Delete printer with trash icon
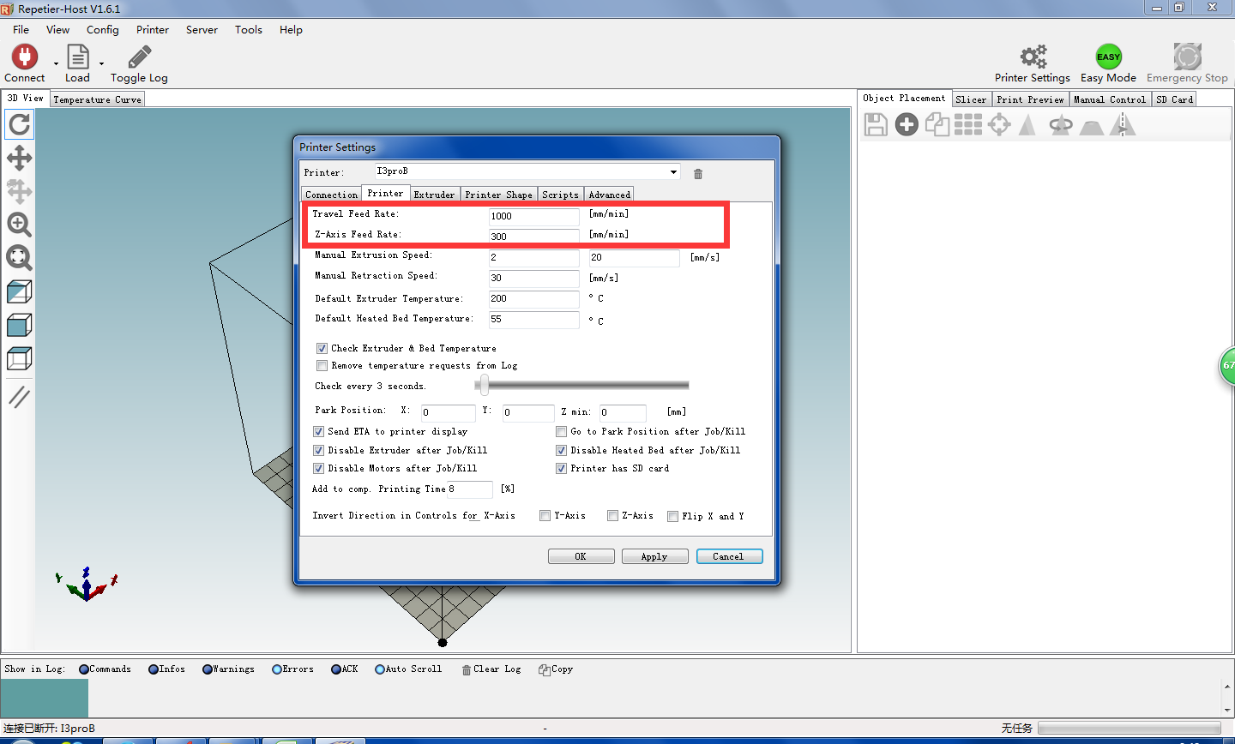This screenshot has width=1235, height=744. [698, 174]
